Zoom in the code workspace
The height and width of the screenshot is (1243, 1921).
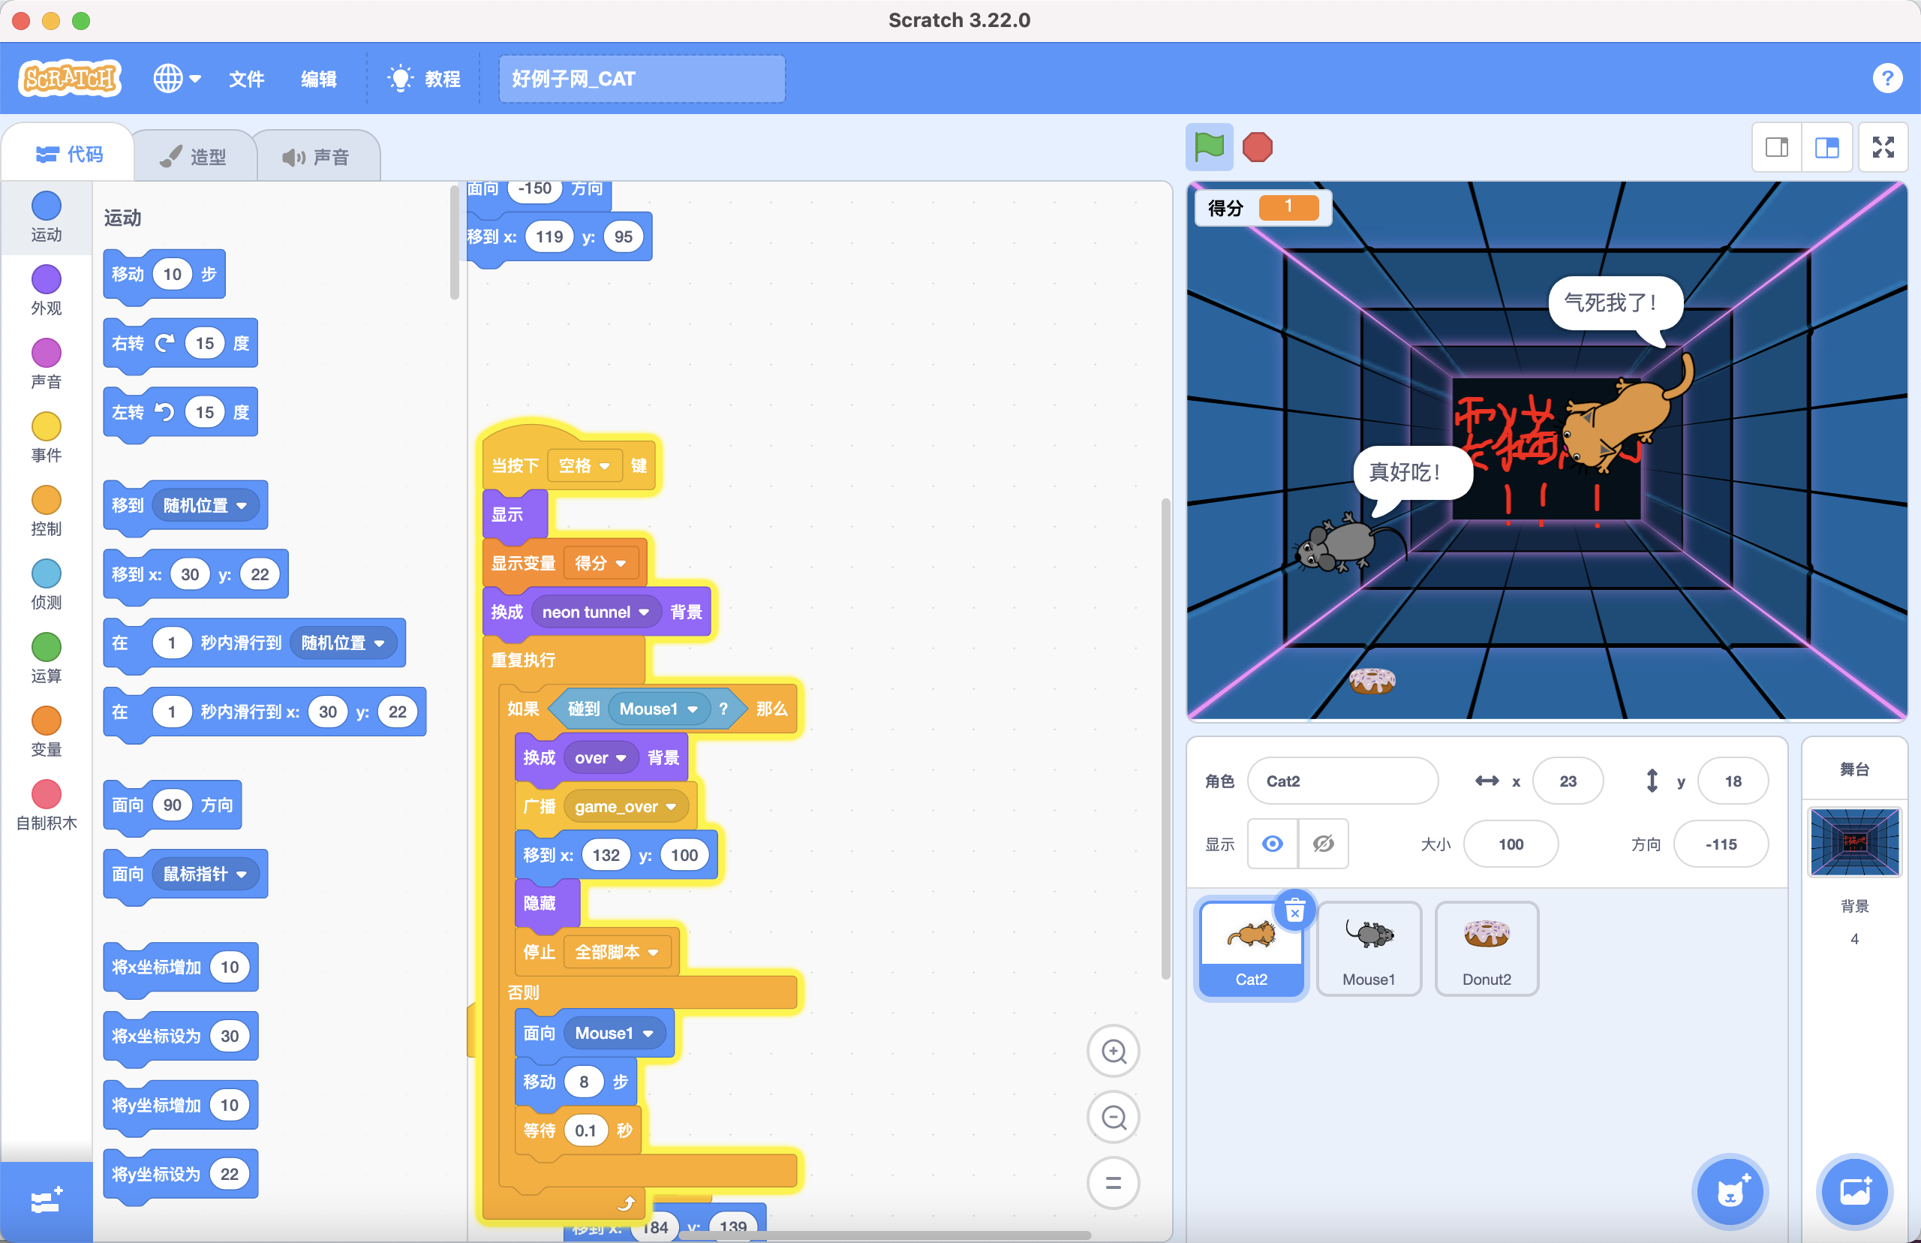pyautogui.click(x=1114, y=1051)
